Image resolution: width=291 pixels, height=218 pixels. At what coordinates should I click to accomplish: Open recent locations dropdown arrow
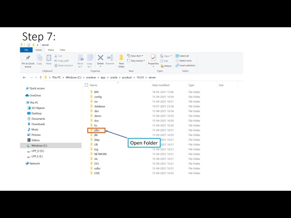pyautogui.click(x=36, y=78)
